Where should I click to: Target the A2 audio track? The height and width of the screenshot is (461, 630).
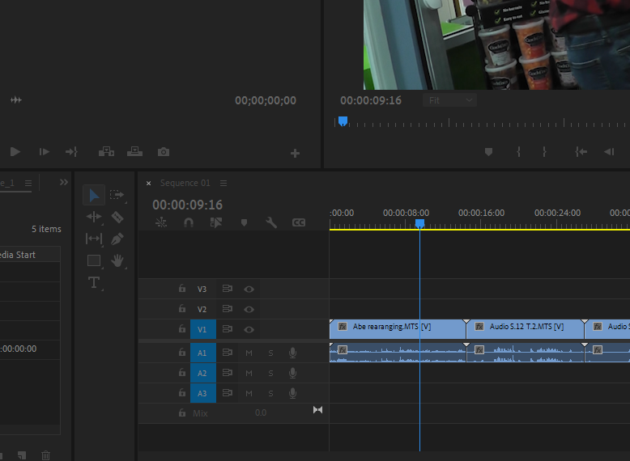pos(203,373)
